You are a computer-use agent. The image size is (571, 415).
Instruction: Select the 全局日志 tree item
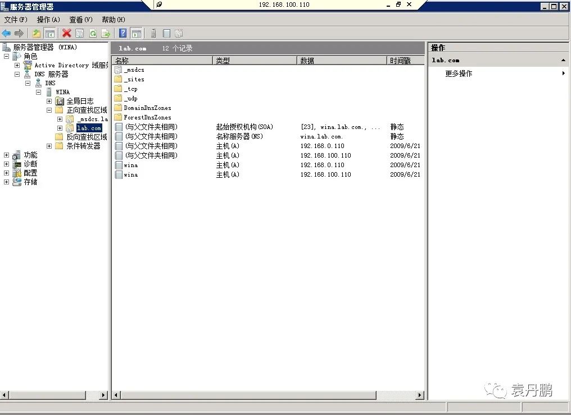pos(80,101)
